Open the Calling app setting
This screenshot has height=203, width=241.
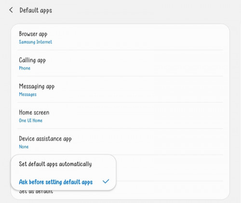click(120, 63)
